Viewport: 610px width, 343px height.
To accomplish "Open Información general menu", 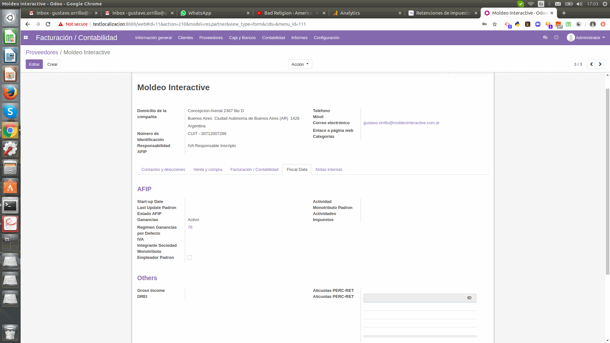I will [x=153, y=37].
